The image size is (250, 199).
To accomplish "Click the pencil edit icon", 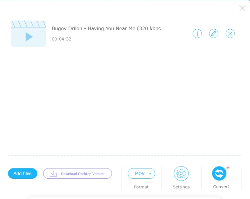I will point(214,33).
